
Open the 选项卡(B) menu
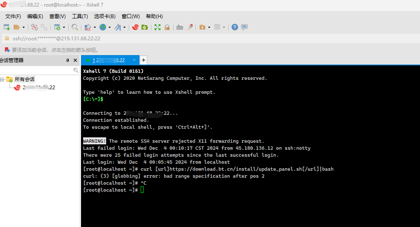105,16
